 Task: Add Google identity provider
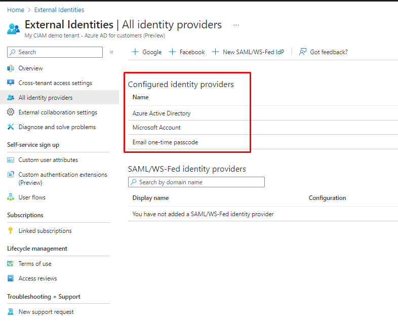(x=146, y=52)
